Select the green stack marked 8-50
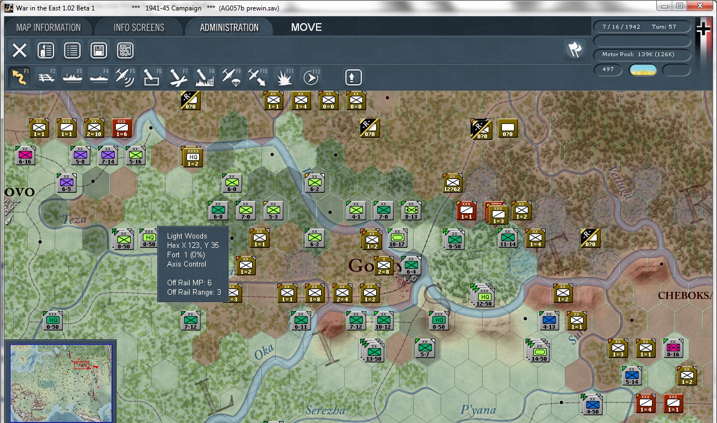The width and height of the screenshot is (717, 423). click(124, 240)
